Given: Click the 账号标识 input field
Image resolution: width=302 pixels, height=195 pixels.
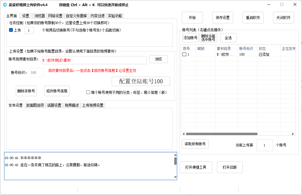Looking at the screenshot, I should click(37, 73).
